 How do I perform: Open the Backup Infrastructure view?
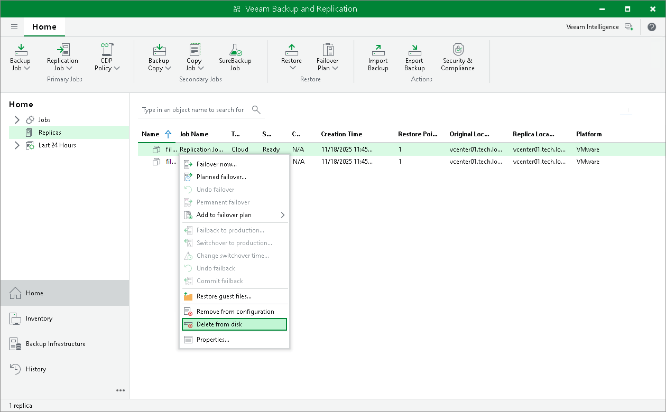pos(55,343)
